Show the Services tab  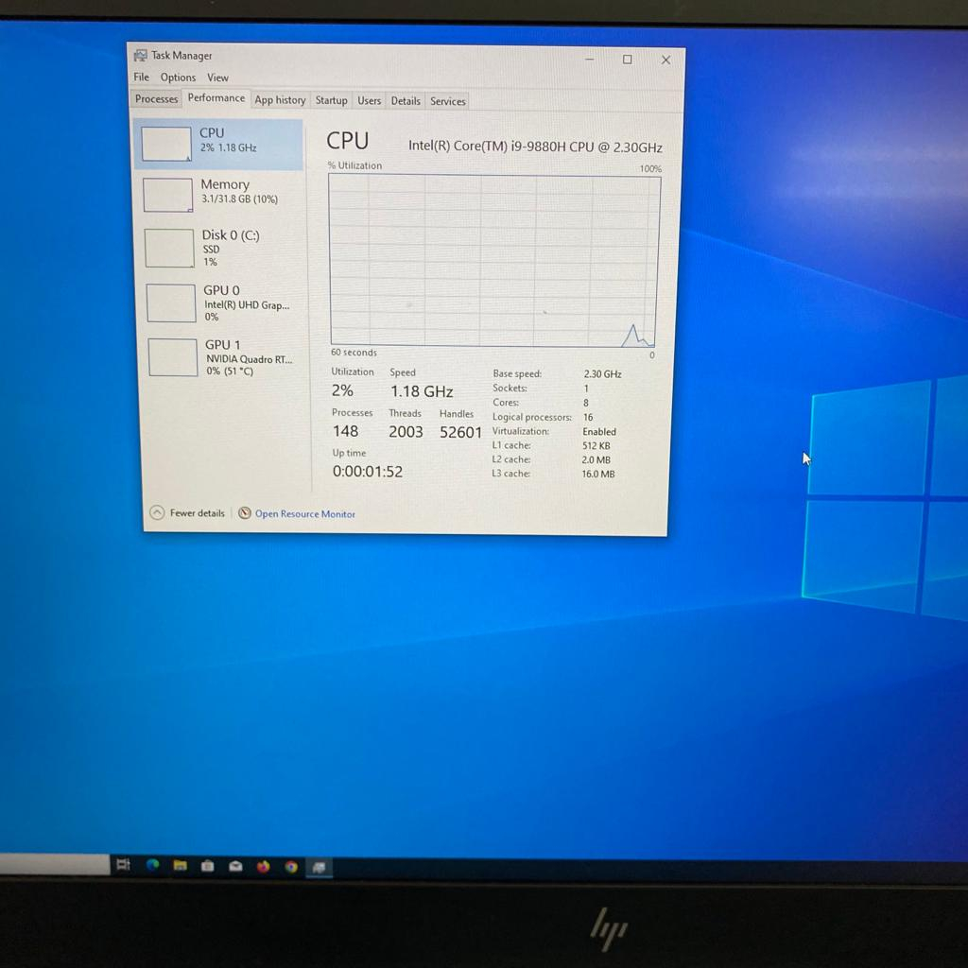[447, 102]
